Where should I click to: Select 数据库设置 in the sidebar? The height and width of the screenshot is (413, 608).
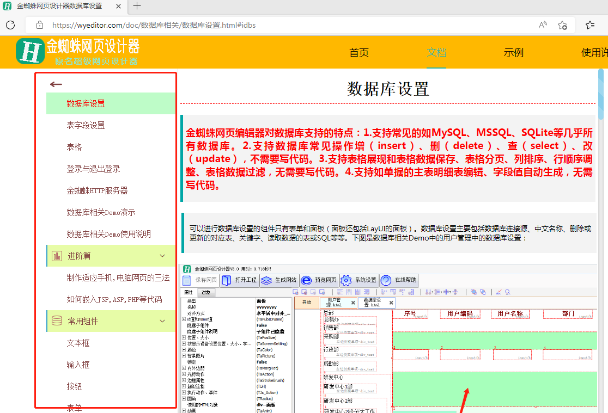[111, 103]
